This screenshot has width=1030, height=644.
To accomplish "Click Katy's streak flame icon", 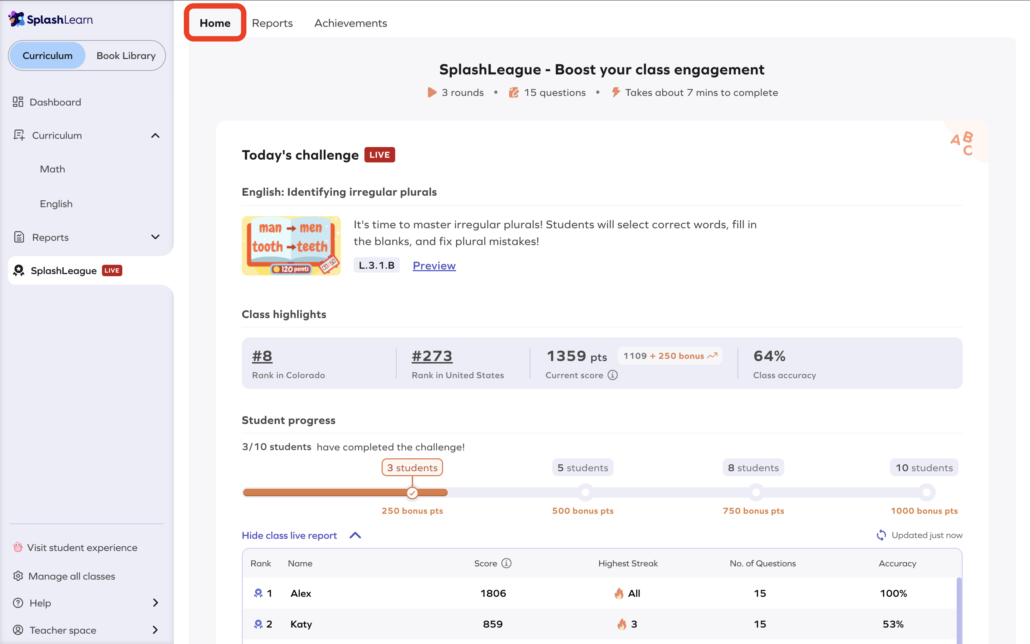I will click(x=622, y=624).
